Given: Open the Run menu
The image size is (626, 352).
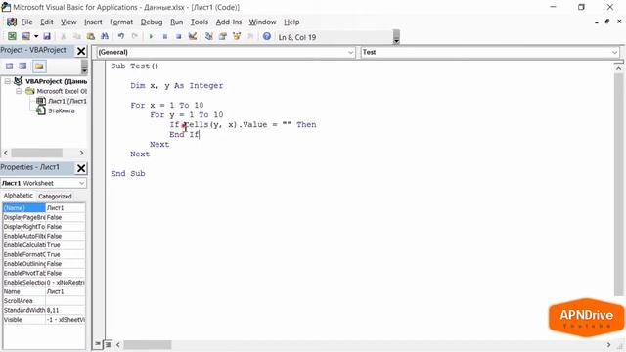Looking at the screenshot, I should click(x=176, y=22).
